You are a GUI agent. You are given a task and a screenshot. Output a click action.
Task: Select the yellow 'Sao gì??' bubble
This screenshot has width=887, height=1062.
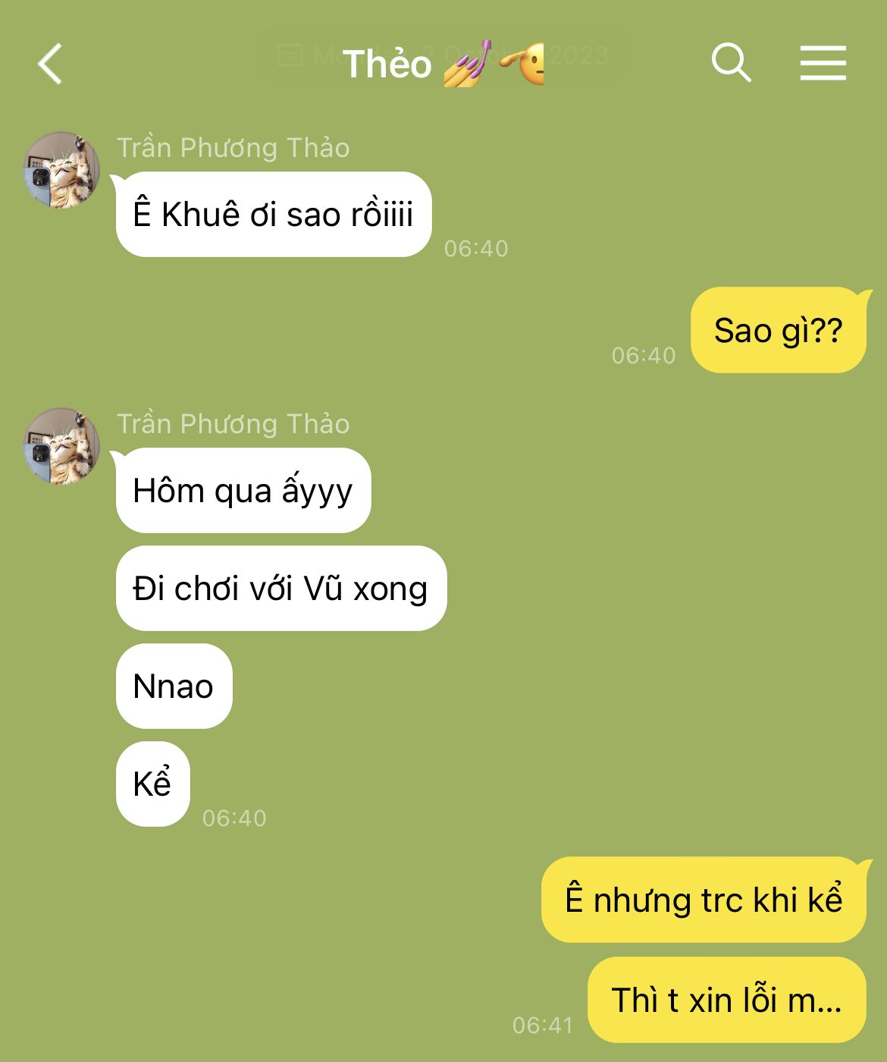pyautogui.click(x=779, y=330)
